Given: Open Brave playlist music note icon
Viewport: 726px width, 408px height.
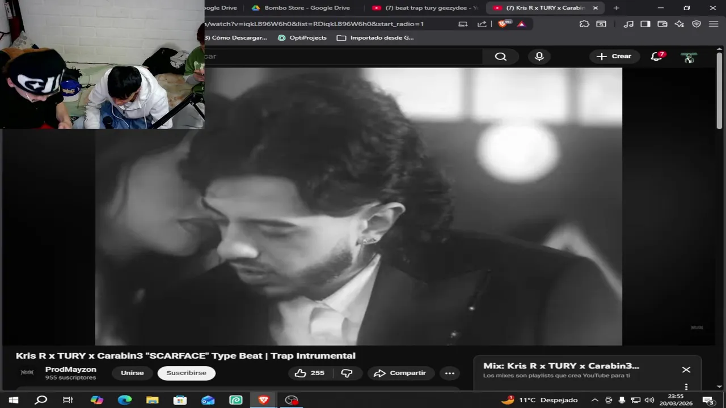Looking at the screenshot, I should coord(628,24).
